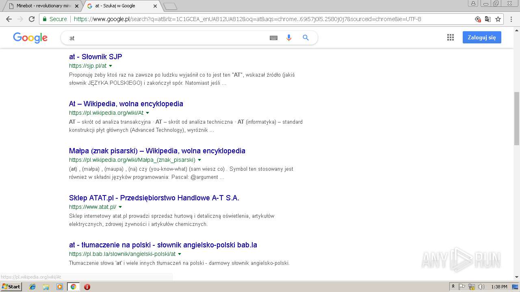Click the address bar URL
520x292 pixels.
click(x=247, y=19)
